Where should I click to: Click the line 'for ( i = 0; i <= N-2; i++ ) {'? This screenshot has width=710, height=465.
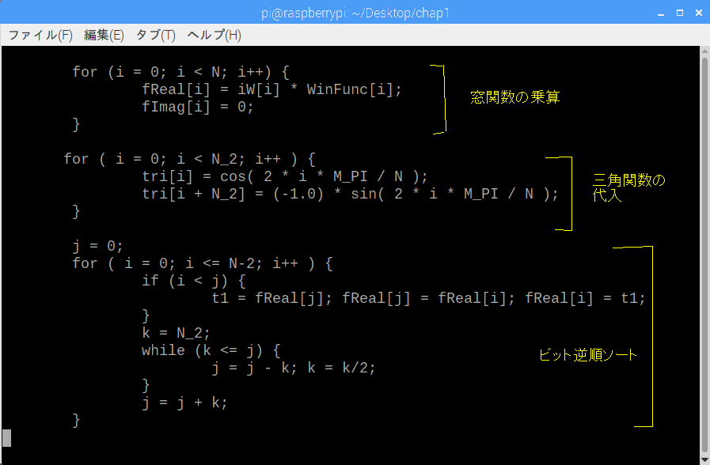click(x=203, y=263)
